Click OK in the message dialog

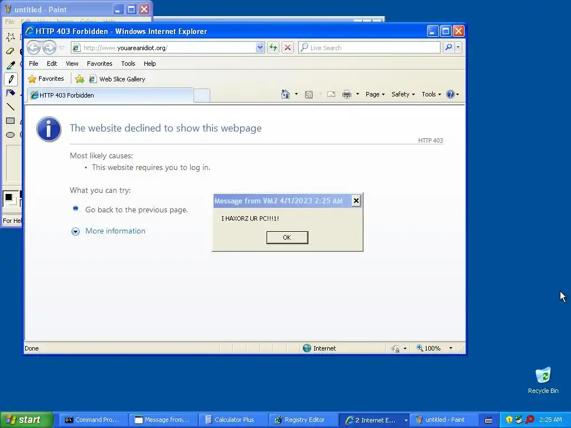287,237
